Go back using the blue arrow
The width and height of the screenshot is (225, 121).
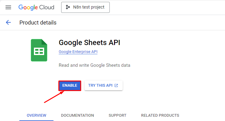click(x=8, y=22)
